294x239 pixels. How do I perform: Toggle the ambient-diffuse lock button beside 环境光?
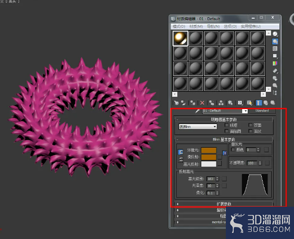pos(180,152)
